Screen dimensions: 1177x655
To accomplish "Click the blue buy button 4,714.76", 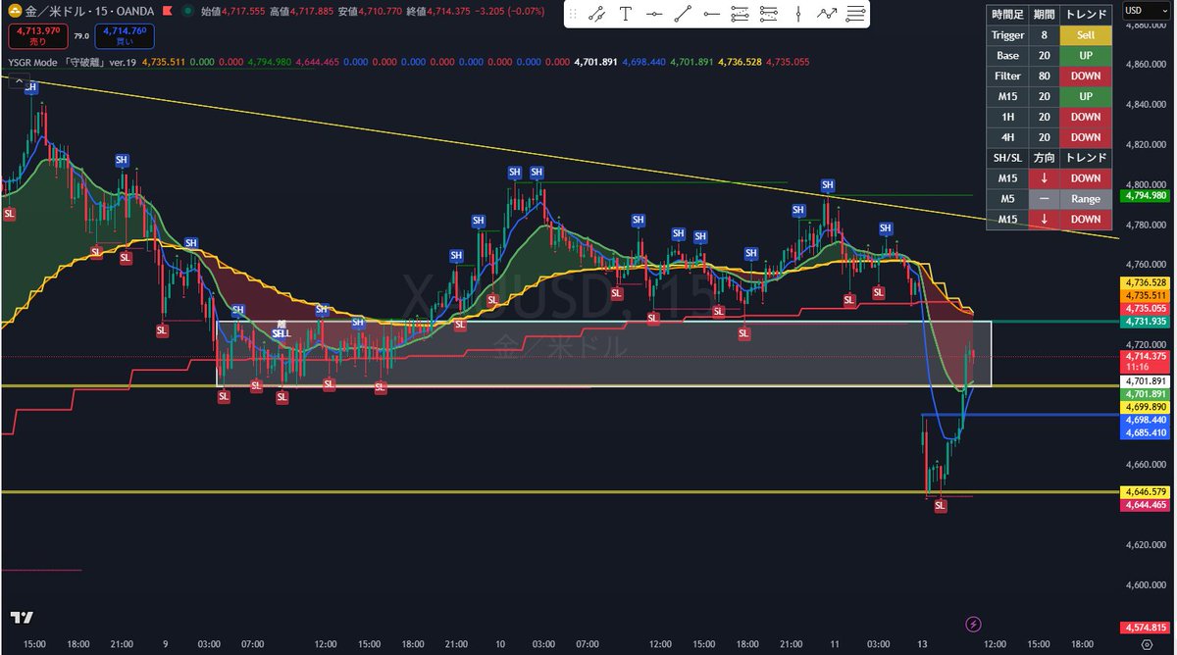I will tap(124, 37).
